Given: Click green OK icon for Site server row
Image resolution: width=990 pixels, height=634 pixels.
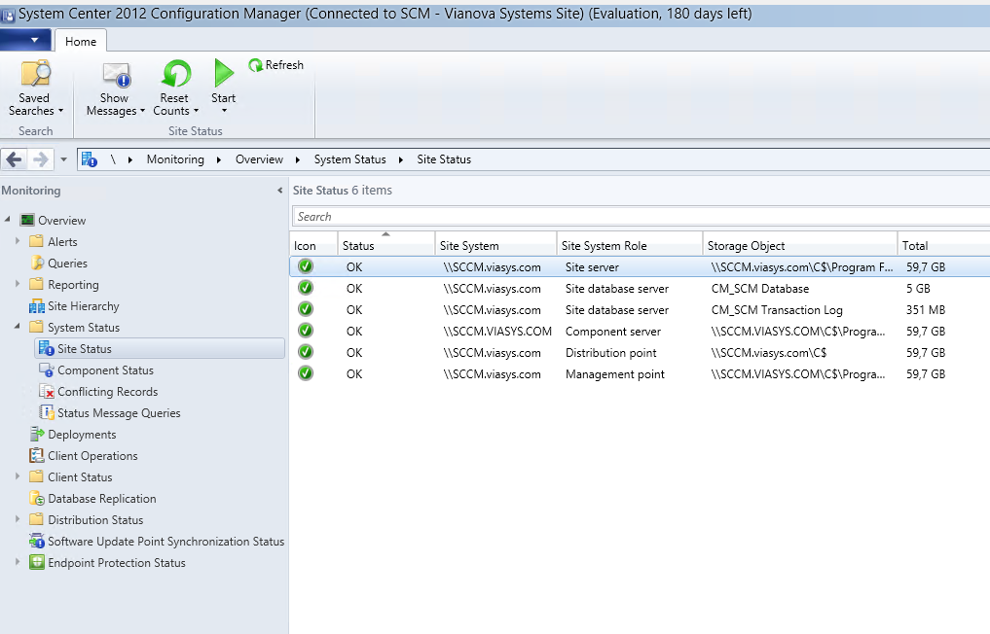Looking at the screenshot, I should (306, 266).
